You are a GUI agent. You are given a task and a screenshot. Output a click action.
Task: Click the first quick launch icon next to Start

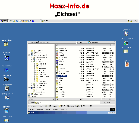(11, 21)
